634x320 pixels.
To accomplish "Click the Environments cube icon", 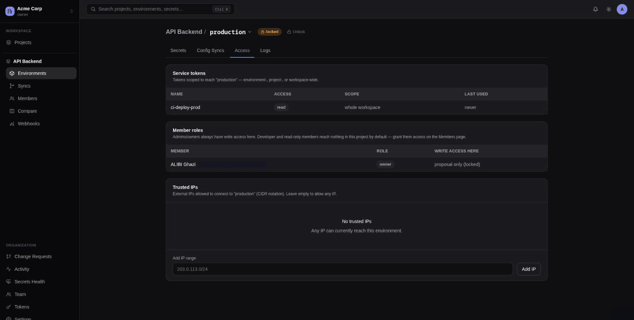I will (x=12, y=73).
